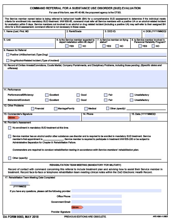Image resolution: width=171 pixels, height=223 pixels.
Task: Mark Performance/Efficiency as Unsatisfactory
Action: click(x=132, y=95)
